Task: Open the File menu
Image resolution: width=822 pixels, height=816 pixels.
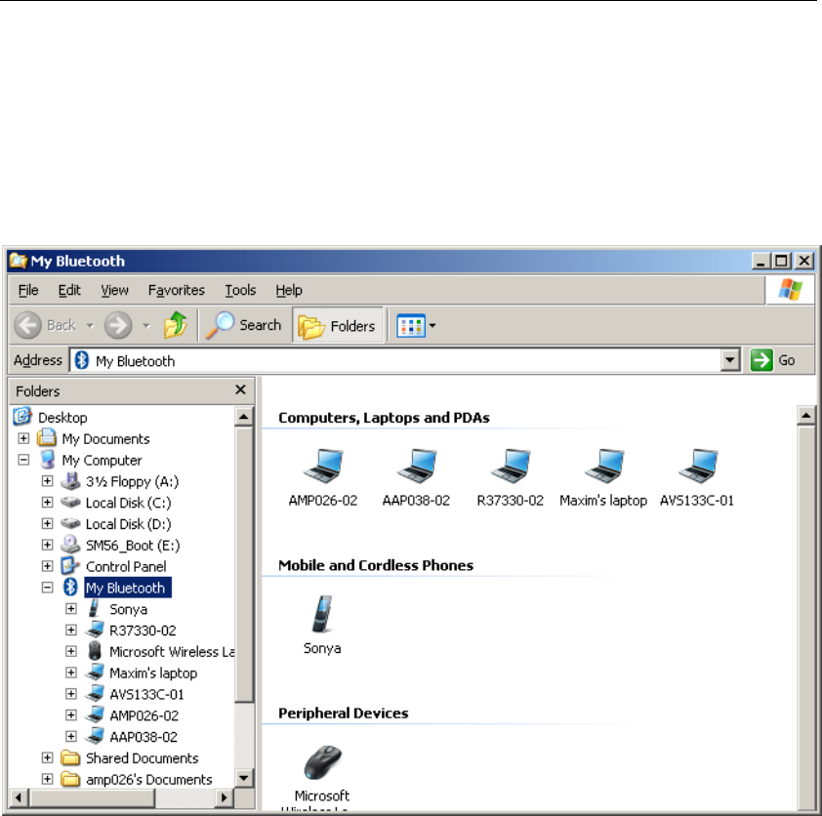Action: 28,290
